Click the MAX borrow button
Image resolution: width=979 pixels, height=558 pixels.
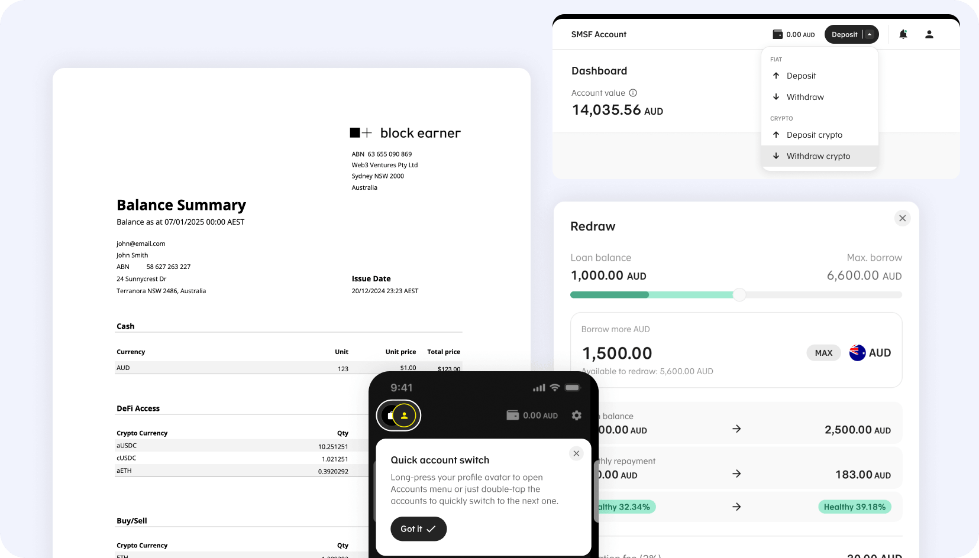pos(823,353)
